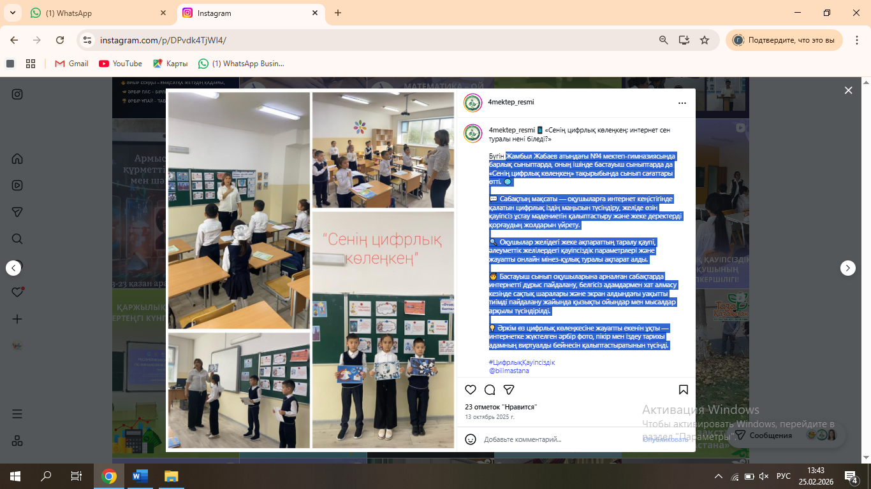Open the three-dot post options menu
This screenshot has height=489, width=871.
(682, 103)
